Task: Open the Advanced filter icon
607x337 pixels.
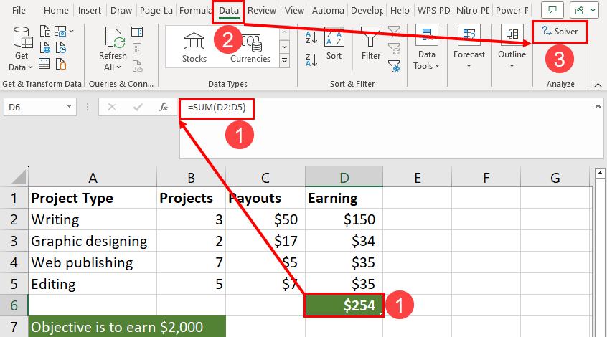Action: tap(394, 66)
